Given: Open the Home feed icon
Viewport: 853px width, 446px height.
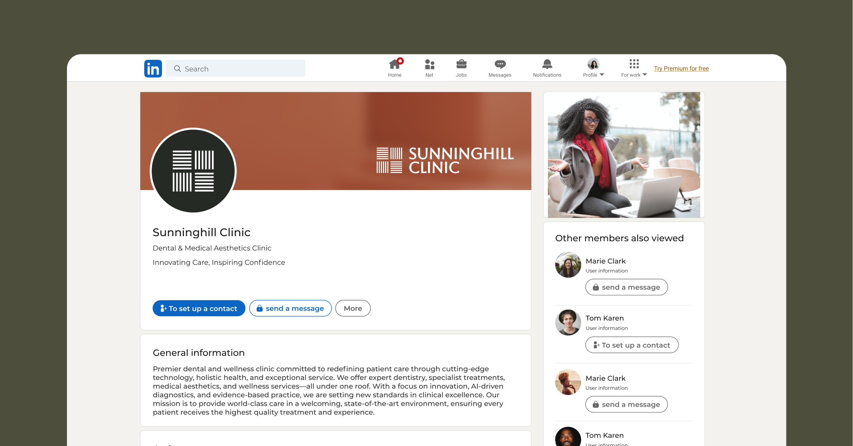Looking at the screenshot, I should [x=395, y=64].
